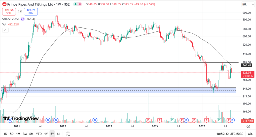Click the dividend marker just before 2021
256x137 pixels.
tap(10, 120)
